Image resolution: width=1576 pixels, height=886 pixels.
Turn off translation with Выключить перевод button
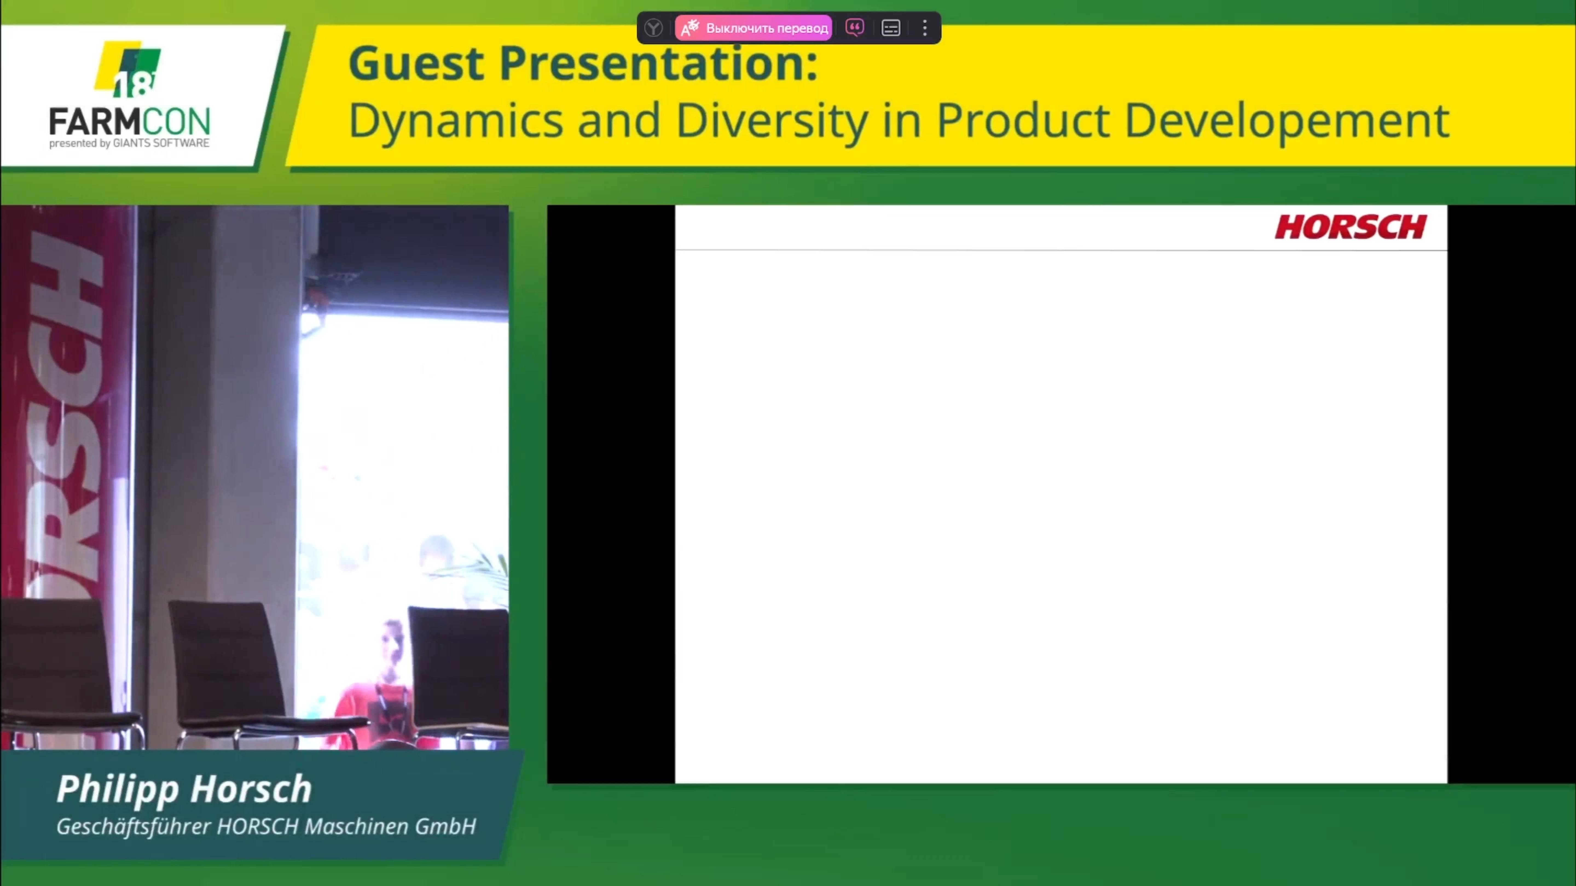pyautogui.click(x=754, y=28)
